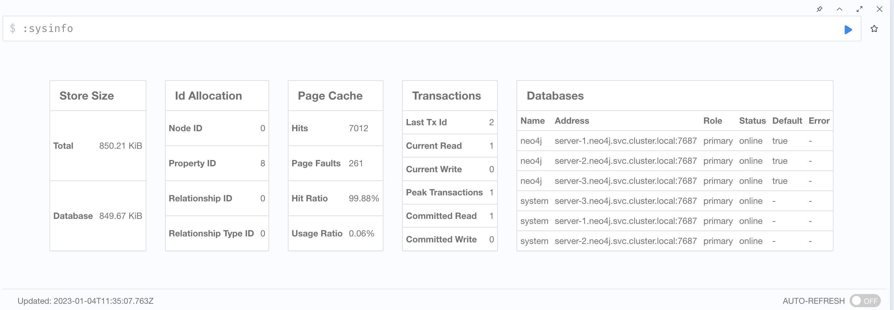Run the :sysinfo command with play button
The height and width of the screenshot is (310, 894).
(x=848, y=29)
